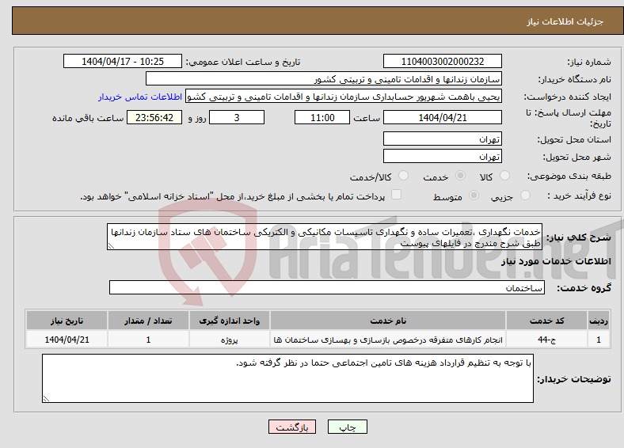The height and width of the screenshot is (448, 624).
Task: Click the deadline hour field 11:00
Action: click(x=322, y=117)
